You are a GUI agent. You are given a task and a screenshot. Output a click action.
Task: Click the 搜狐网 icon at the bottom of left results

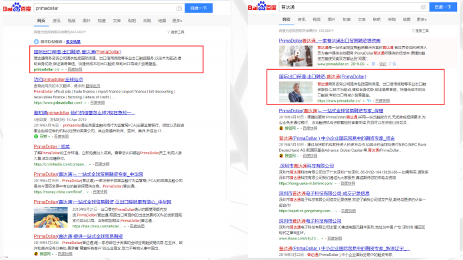coord(36,254)
